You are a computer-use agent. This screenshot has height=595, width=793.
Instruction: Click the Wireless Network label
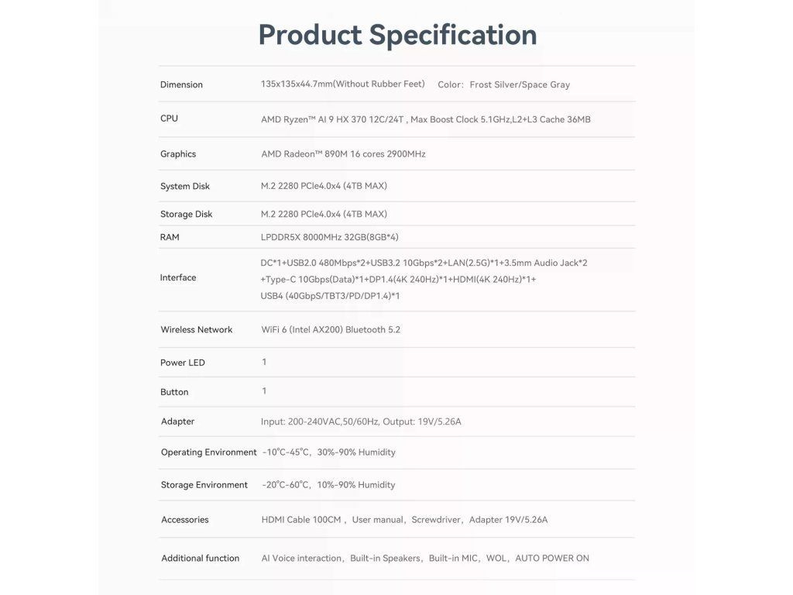[x=197, y=330]
